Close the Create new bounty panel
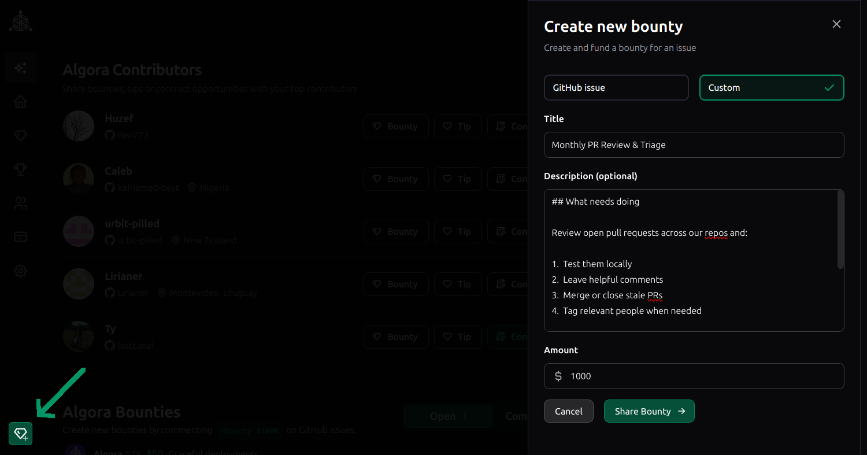 click(x=836, y=24)
